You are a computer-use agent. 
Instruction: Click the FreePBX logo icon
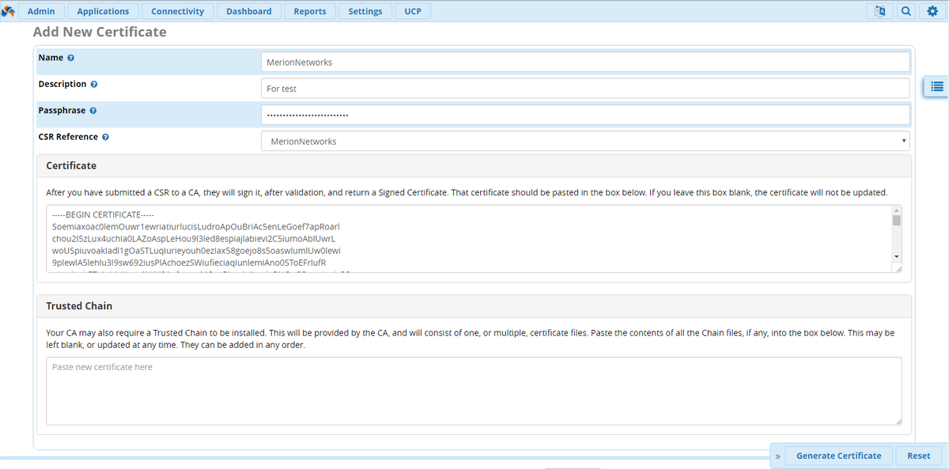9,11
